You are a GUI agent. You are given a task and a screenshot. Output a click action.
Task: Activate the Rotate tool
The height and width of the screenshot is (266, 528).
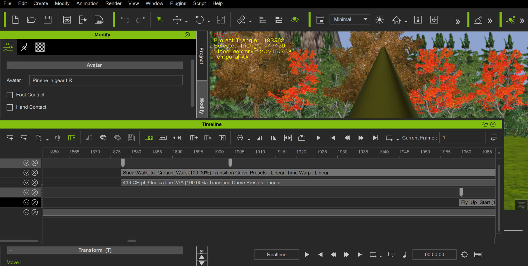199,20
